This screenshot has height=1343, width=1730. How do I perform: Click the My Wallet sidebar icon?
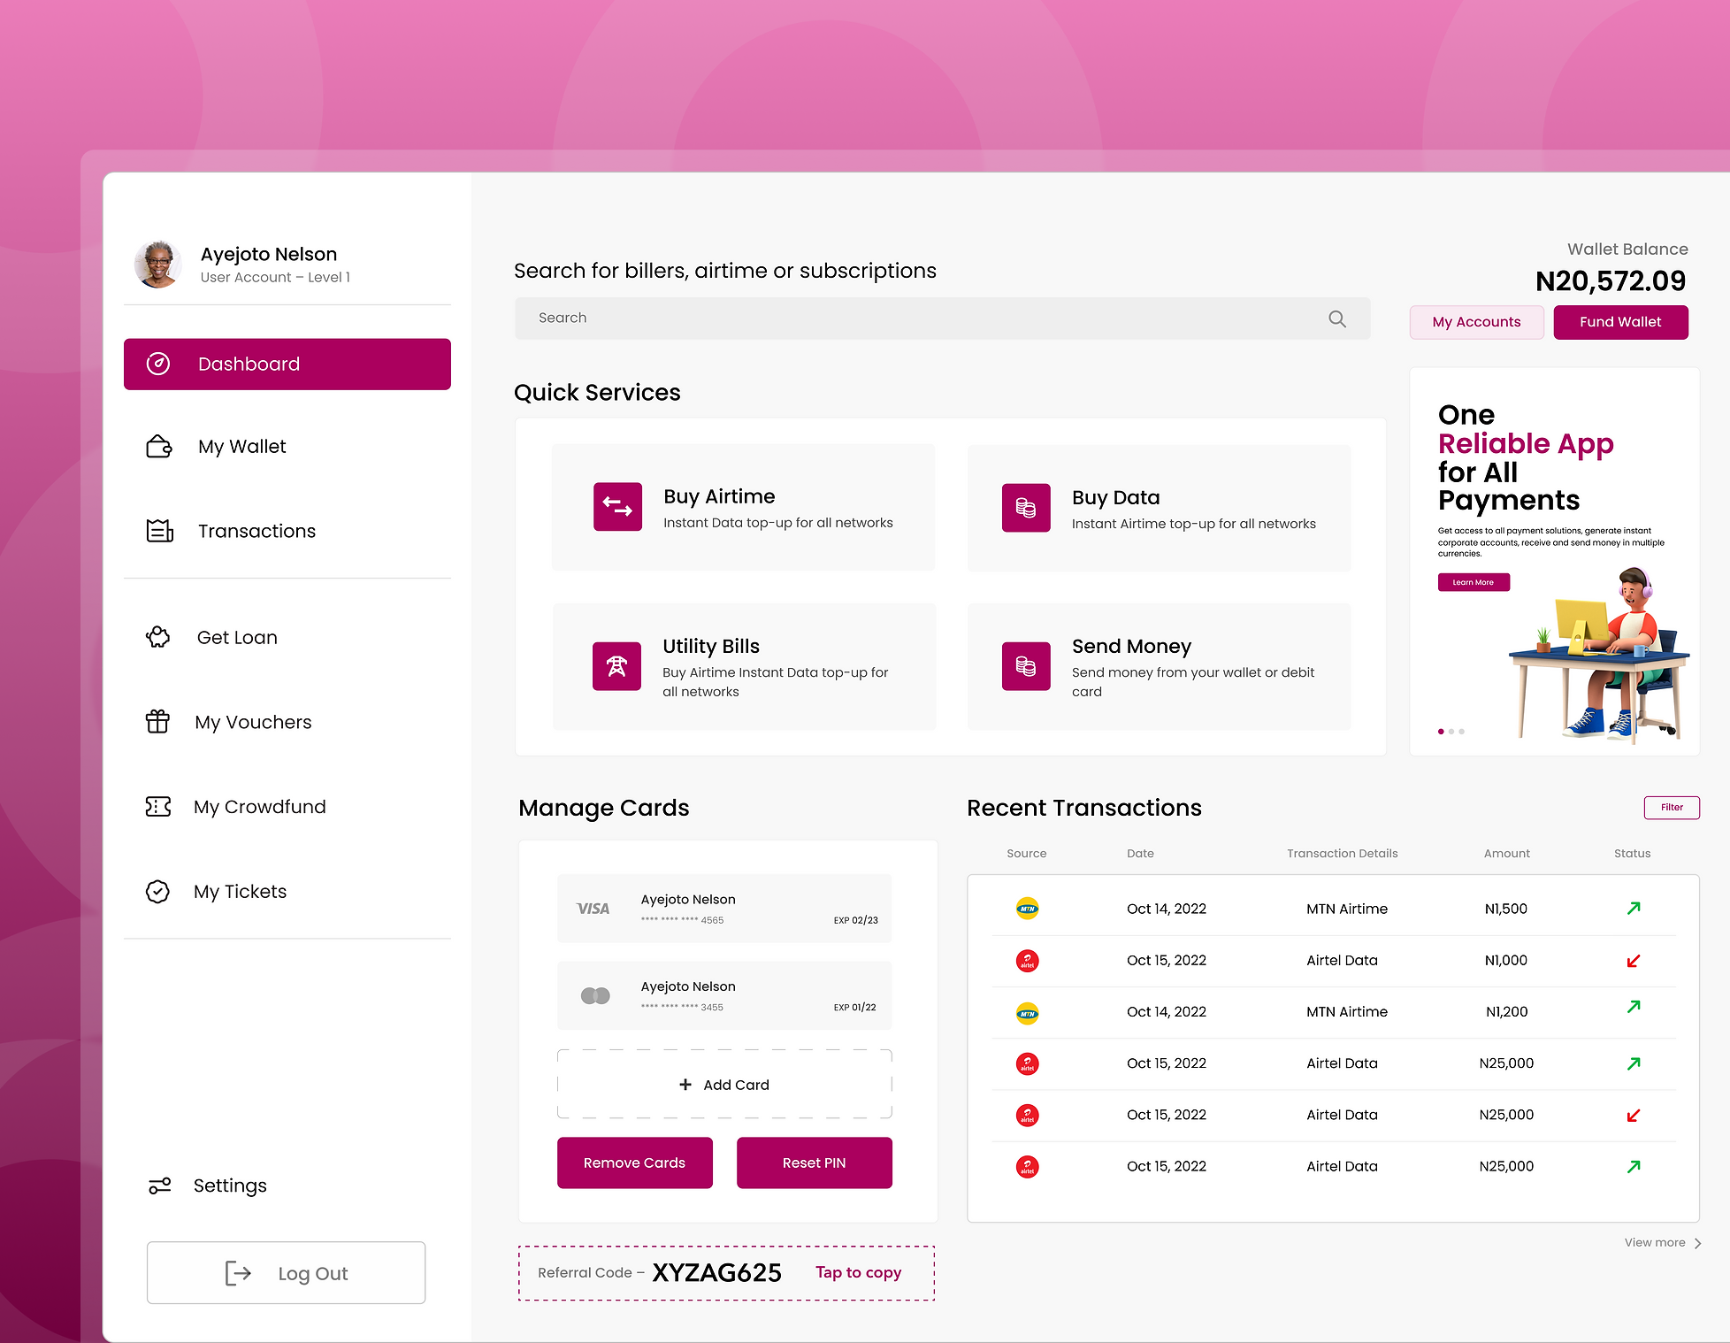tap(159, 447)
